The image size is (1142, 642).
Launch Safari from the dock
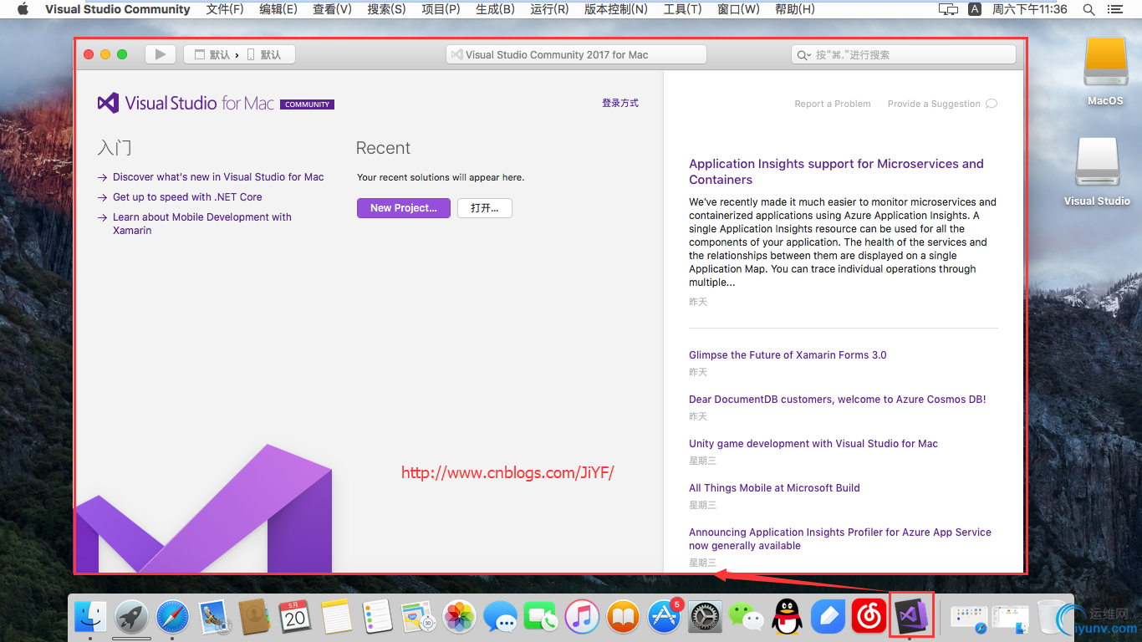[172, 617]
